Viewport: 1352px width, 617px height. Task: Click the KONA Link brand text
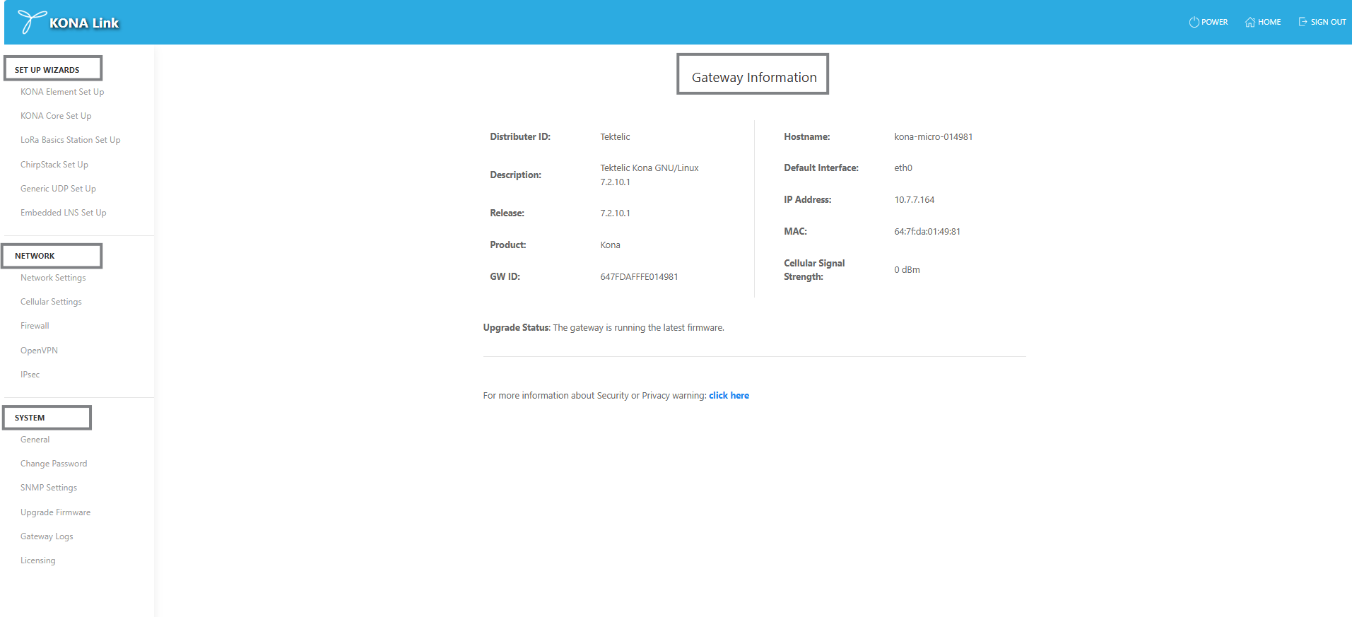pos(84,23)
